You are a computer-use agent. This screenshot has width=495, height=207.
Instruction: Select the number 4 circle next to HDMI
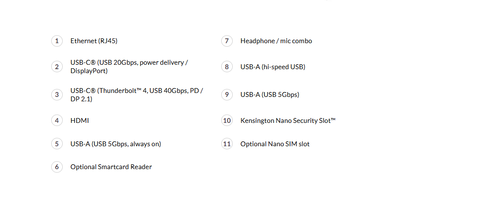(x=57, y=120)
